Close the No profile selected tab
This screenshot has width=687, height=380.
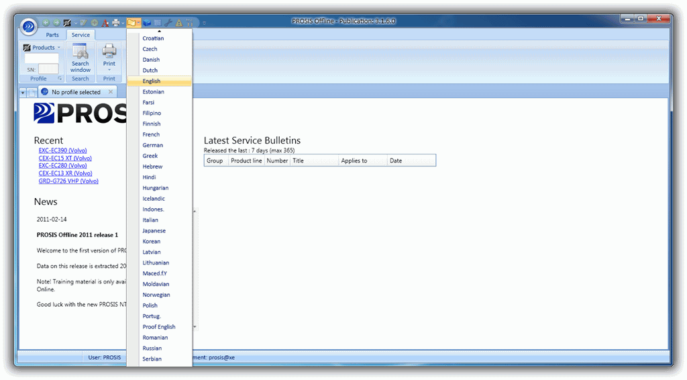(111, 92)
